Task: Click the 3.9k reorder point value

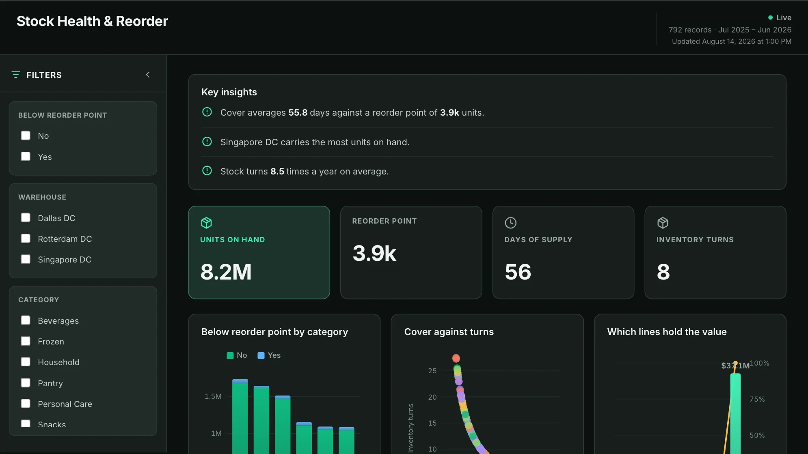Action: 374,253
